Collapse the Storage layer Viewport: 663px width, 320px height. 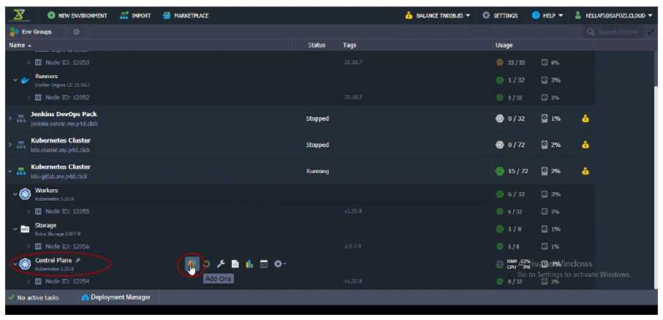(x=15, y=229)
